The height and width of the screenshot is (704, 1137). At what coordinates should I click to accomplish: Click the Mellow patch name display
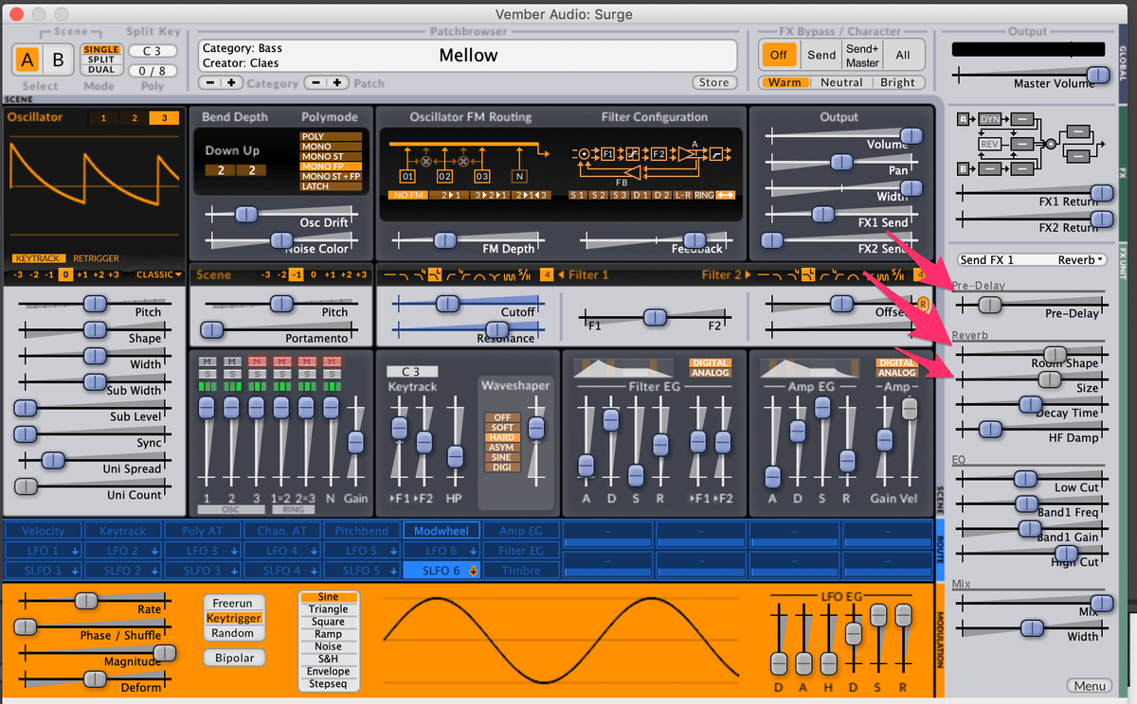[x=468, y=55]
